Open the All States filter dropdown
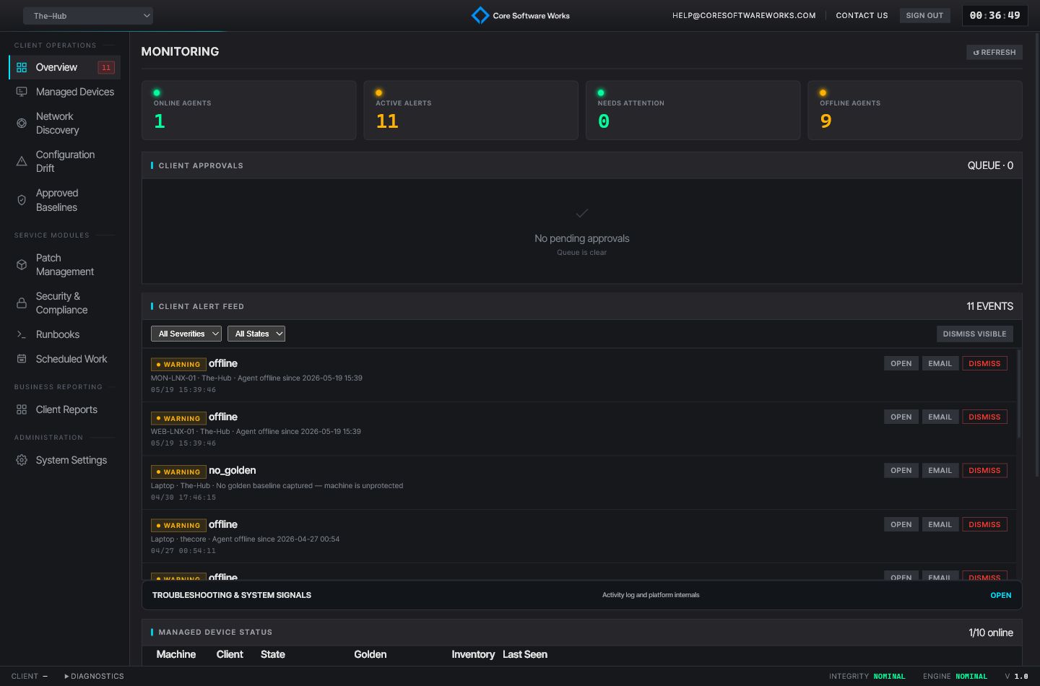This screenshot has height=686, width=1040. [256, 334]
